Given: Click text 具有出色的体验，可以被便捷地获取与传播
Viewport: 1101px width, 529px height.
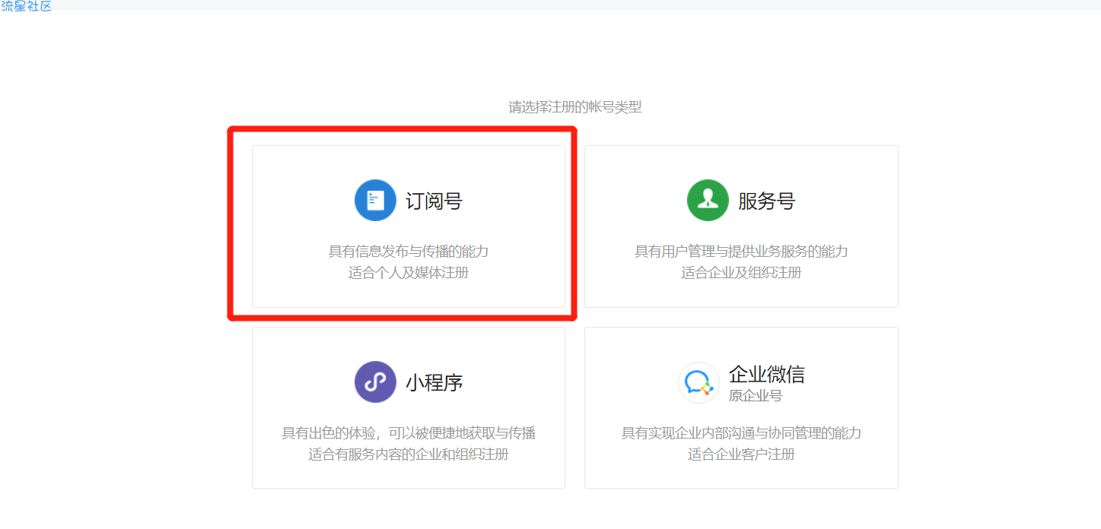Looking at the screenshot, I should point(409,433).
